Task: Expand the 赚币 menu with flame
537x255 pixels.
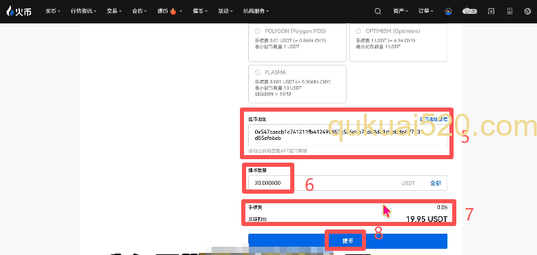Action: (170, 11)
